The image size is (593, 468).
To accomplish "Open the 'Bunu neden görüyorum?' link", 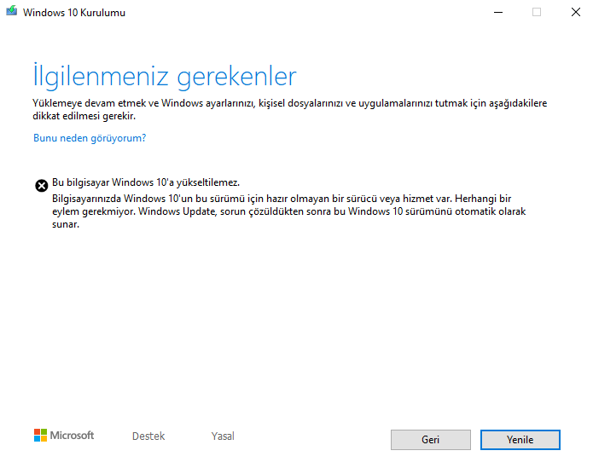I will (x=90, y=138).
